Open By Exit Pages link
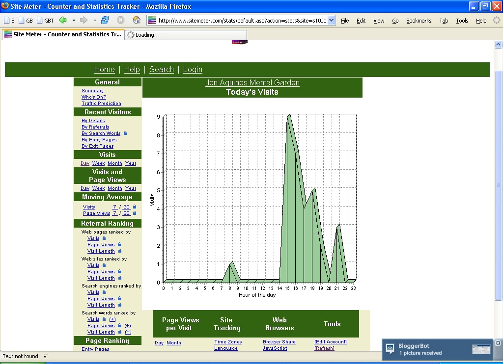This screenshot has width=503, height=364. pos(98,146)
